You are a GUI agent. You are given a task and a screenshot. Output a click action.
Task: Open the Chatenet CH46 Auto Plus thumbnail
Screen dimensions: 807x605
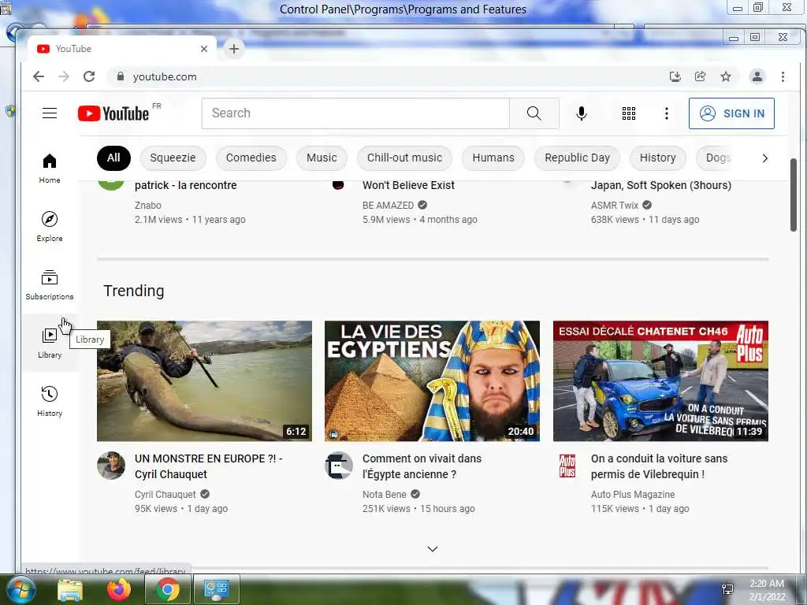(660, 381)
